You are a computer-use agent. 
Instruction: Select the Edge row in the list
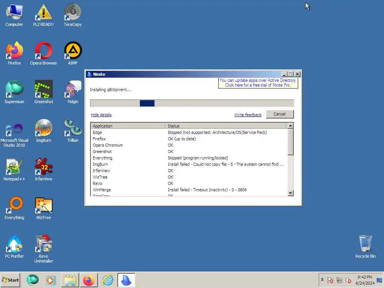coord(189,132)
